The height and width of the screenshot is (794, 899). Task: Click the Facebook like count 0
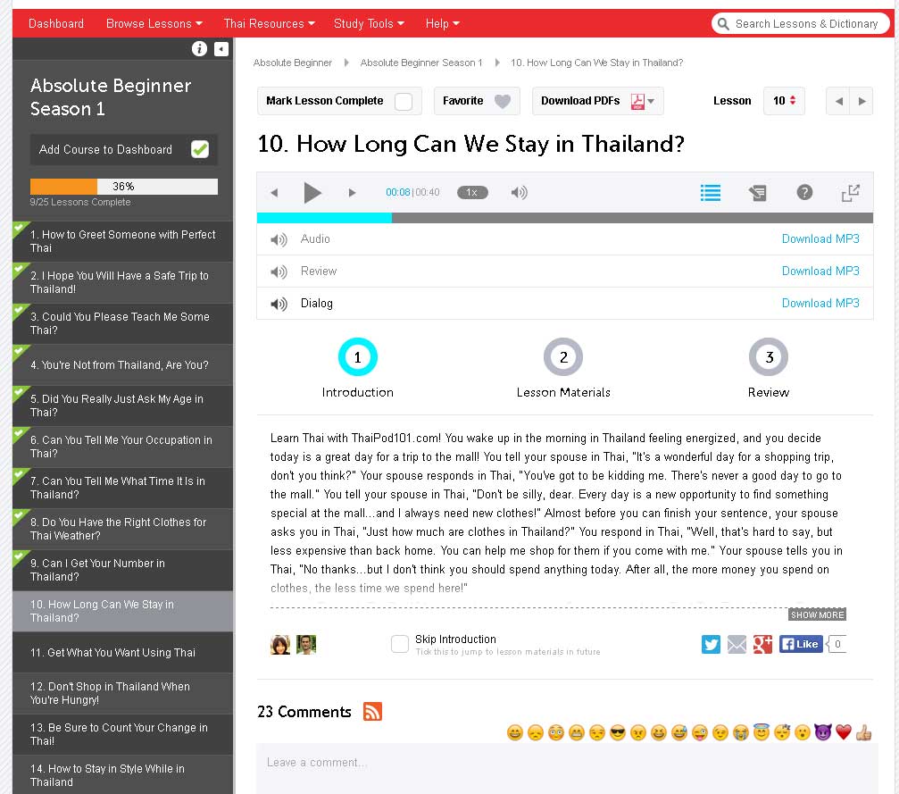837,644
